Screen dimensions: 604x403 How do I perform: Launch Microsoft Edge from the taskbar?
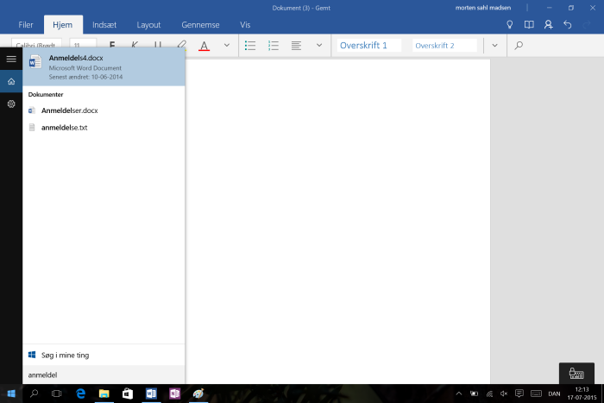(x=80, y=394)
